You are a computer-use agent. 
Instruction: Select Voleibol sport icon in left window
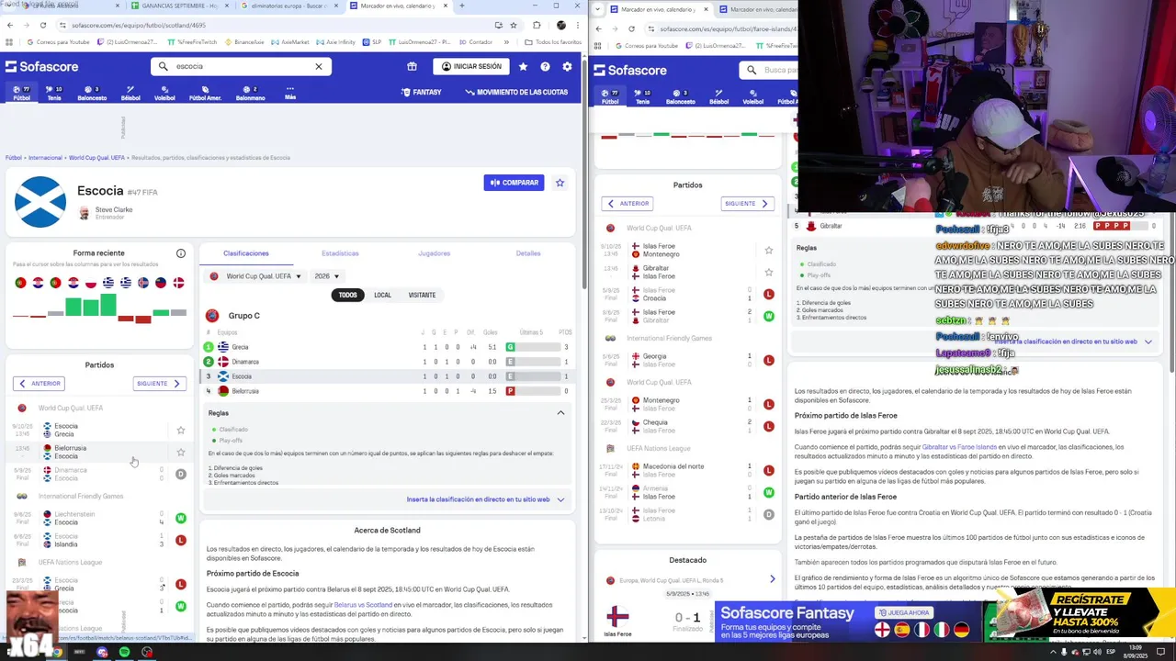[x=164, y=94]
